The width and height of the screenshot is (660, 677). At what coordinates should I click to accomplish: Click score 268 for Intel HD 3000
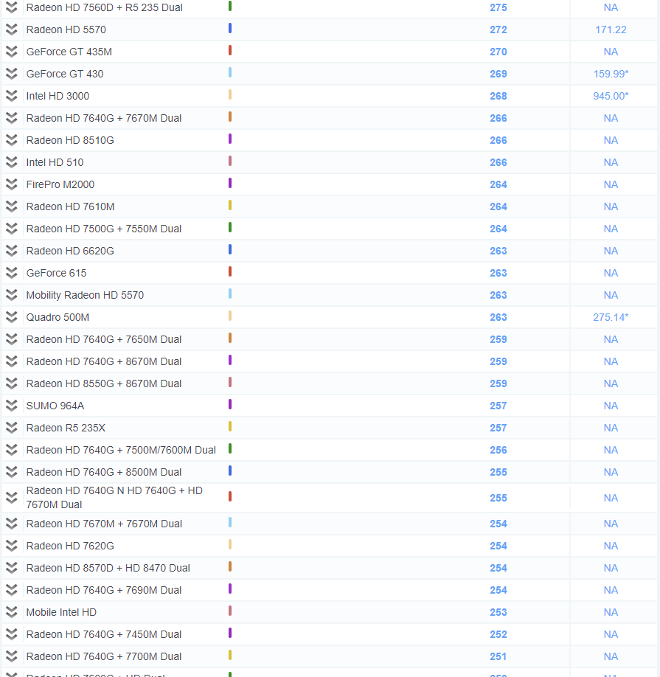498,96
